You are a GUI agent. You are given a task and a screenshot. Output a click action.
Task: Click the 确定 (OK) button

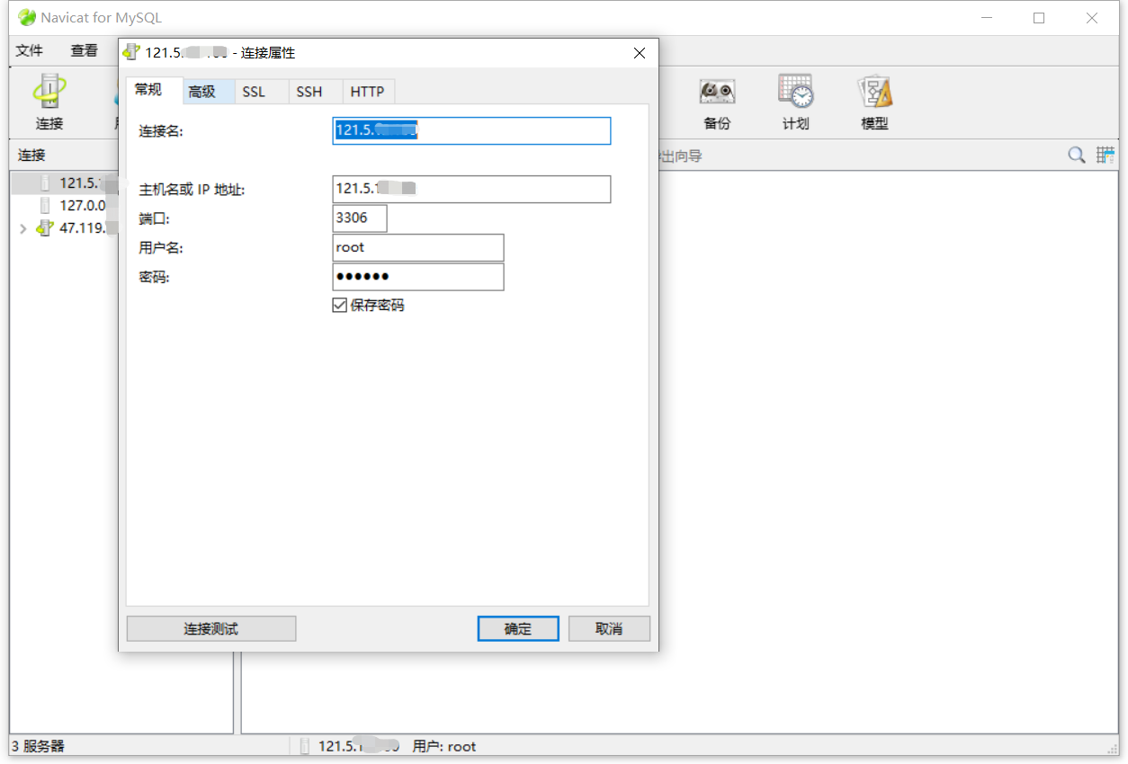[x=518, y=628]
